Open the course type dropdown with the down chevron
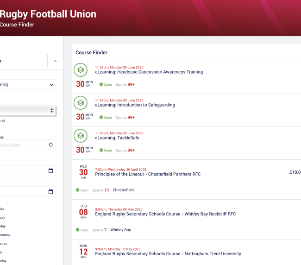The width and height of the screenshot is (301, 265). point(51,85)
